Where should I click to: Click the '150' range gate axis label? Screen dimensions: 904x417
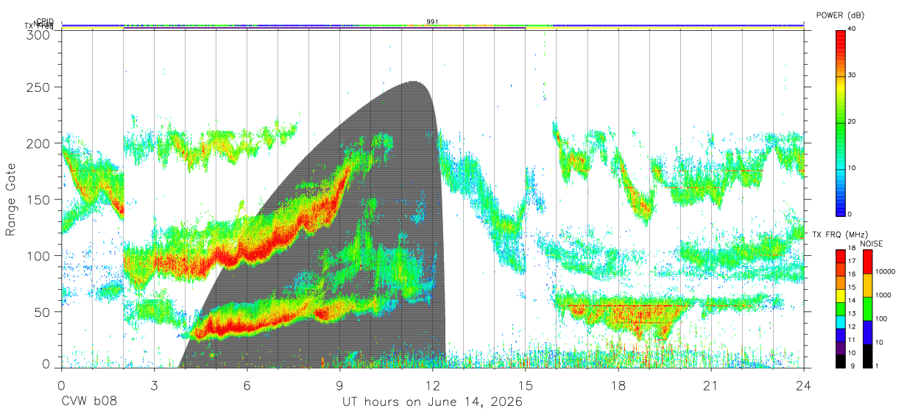[x=38, y=199]
